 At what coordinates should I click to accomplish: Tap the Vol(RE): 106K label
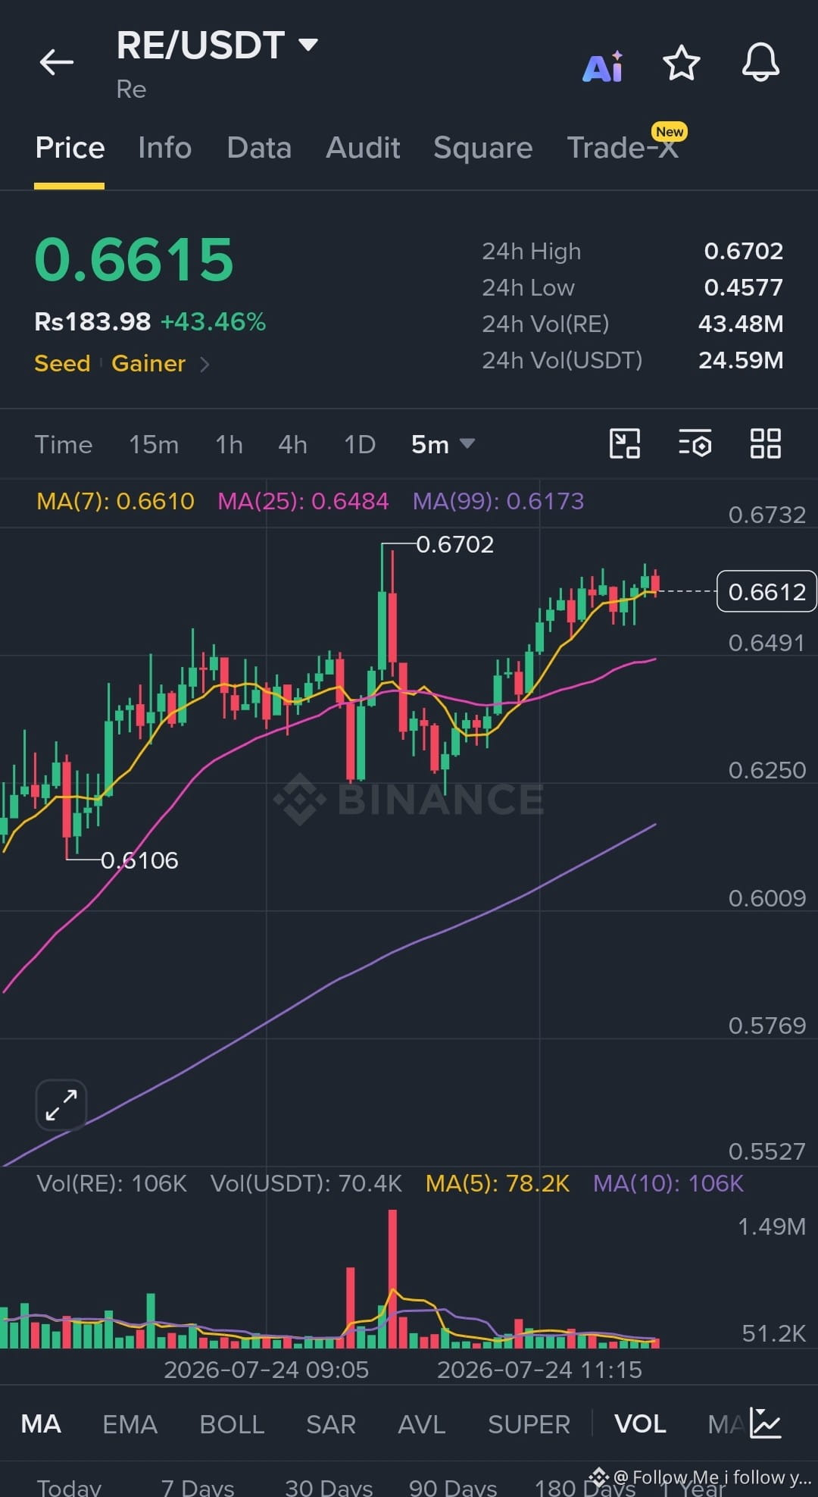click(x=111, y=1183)
